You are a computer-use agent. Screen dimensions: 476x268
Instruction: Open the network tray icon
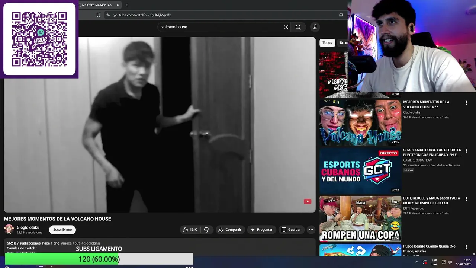[444, 262]
